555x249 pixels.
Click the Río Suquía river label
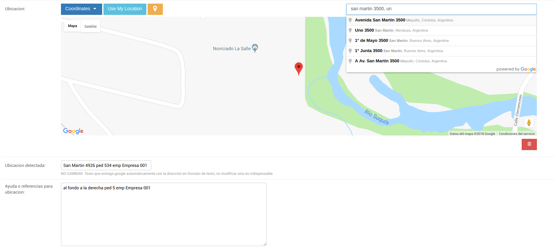pos(377,117)
